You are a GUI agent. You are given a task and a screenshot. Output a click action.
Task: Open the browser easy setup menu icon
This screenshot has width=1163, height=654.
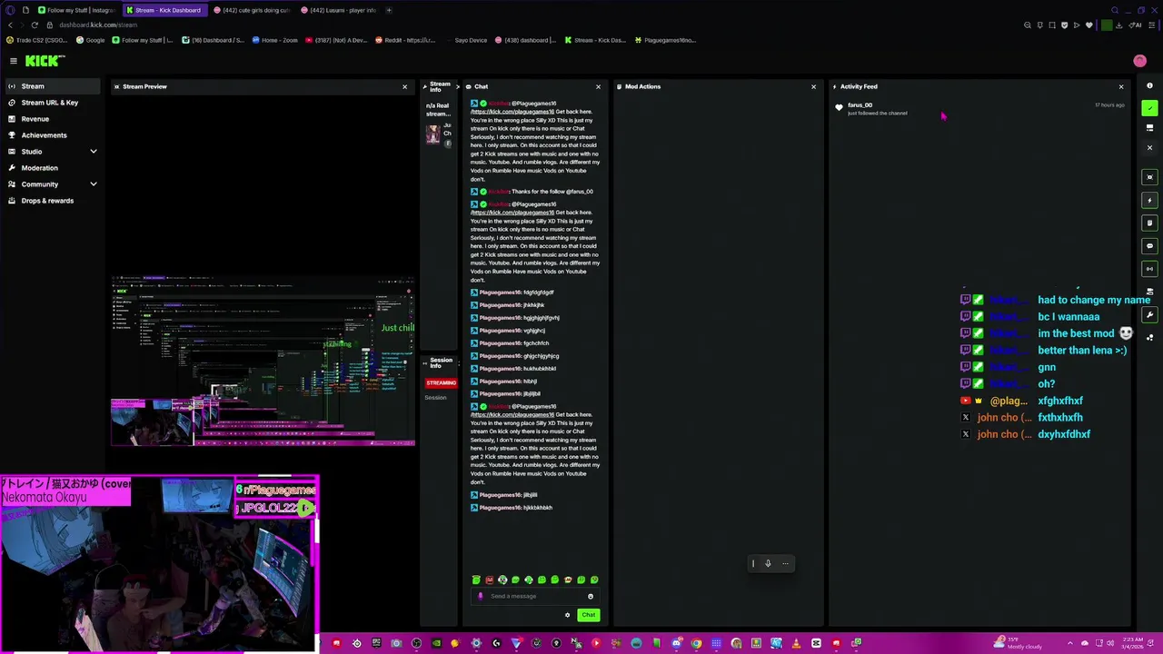(1153, 25)
